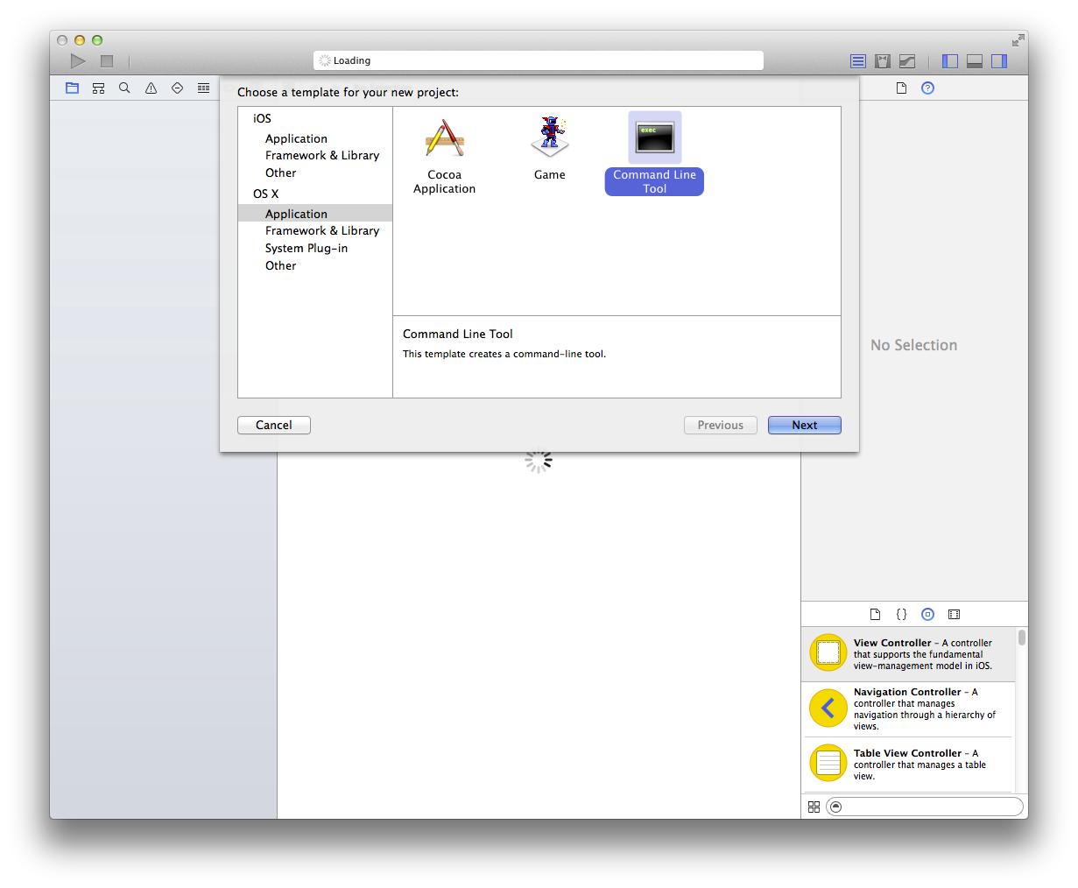Toggle the Navigator pane visibility
The image size is (1078, 888).
(950, 61)
